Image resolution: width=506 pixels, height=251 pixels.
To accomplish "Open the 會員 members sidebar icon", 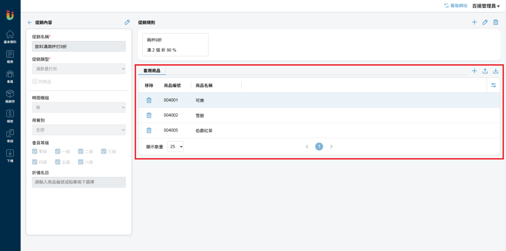I will (10, 76).
